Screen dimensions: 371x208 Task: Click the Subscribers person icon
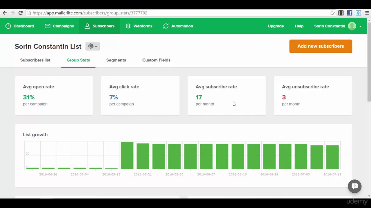click(x=87, y=26)
